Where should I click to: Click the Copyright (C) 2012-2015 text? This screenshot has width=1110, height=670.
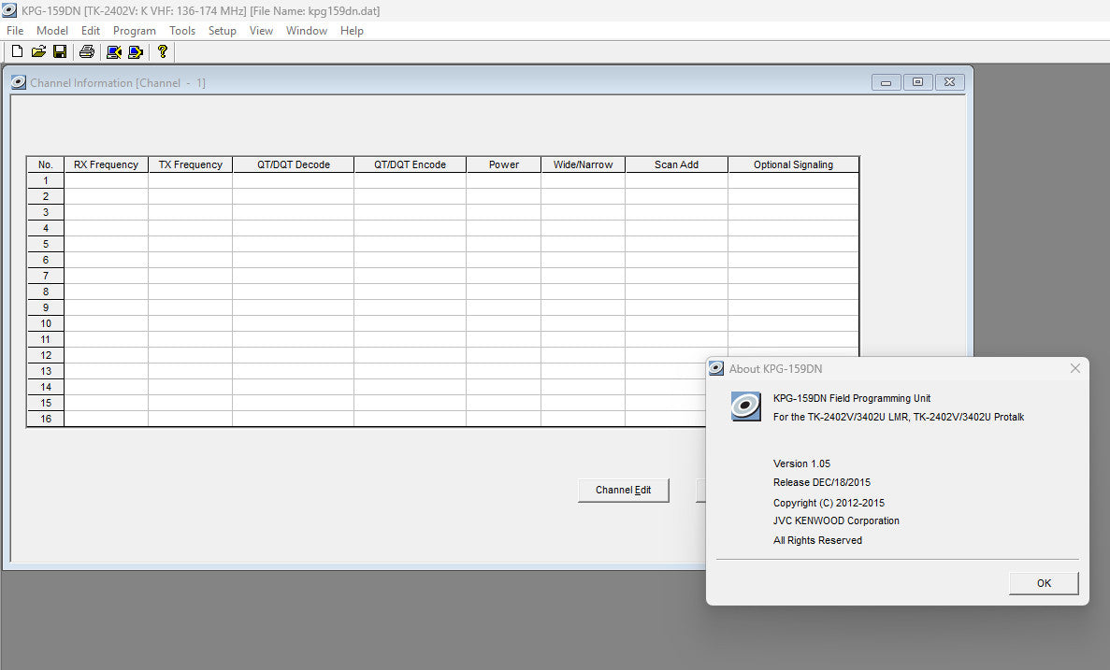829,503
